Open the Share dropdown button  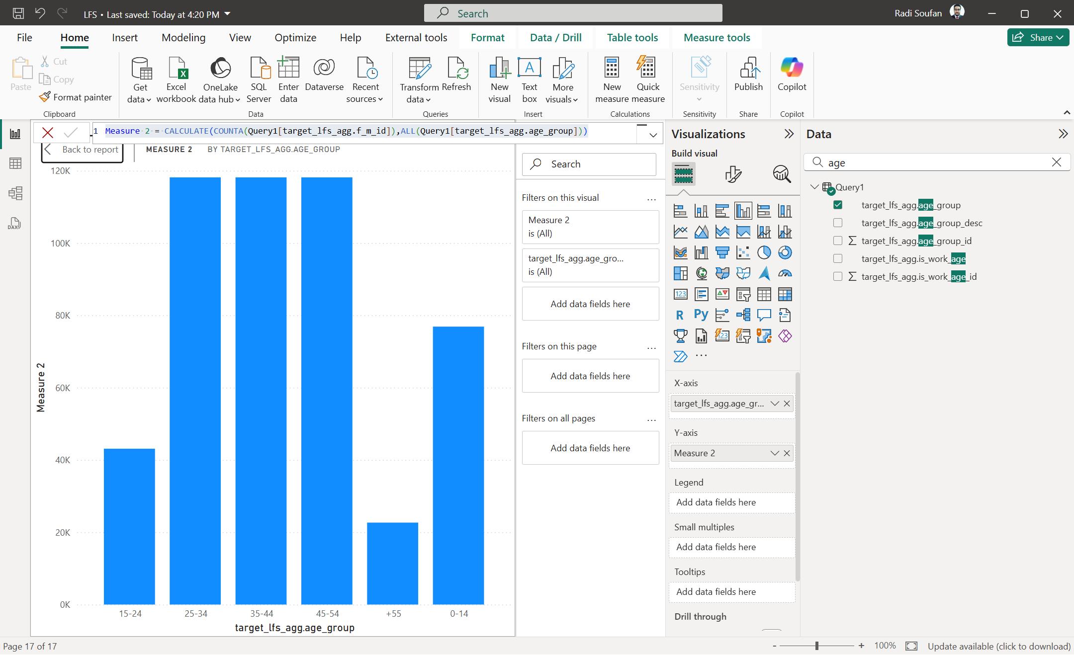(x=1038, y=37)
